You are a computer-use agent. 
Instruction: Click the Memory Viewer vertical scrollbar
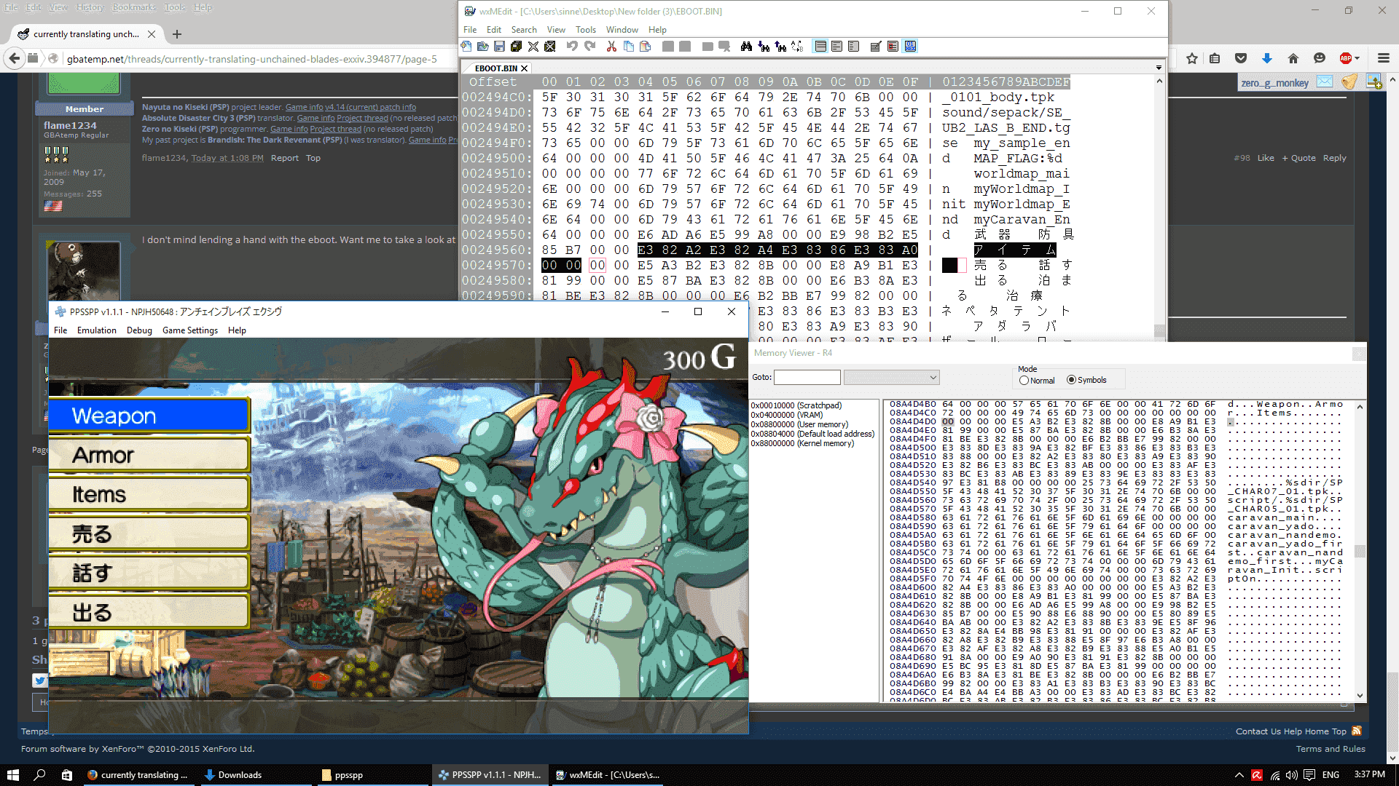coord(1360,551)
